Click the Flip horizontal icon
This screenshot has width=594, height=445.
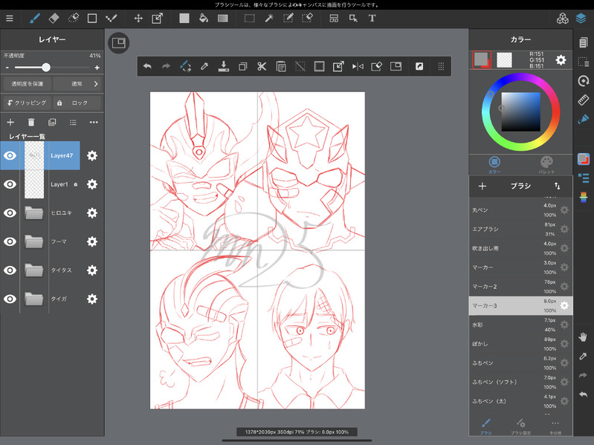click(x=358, y=67)
